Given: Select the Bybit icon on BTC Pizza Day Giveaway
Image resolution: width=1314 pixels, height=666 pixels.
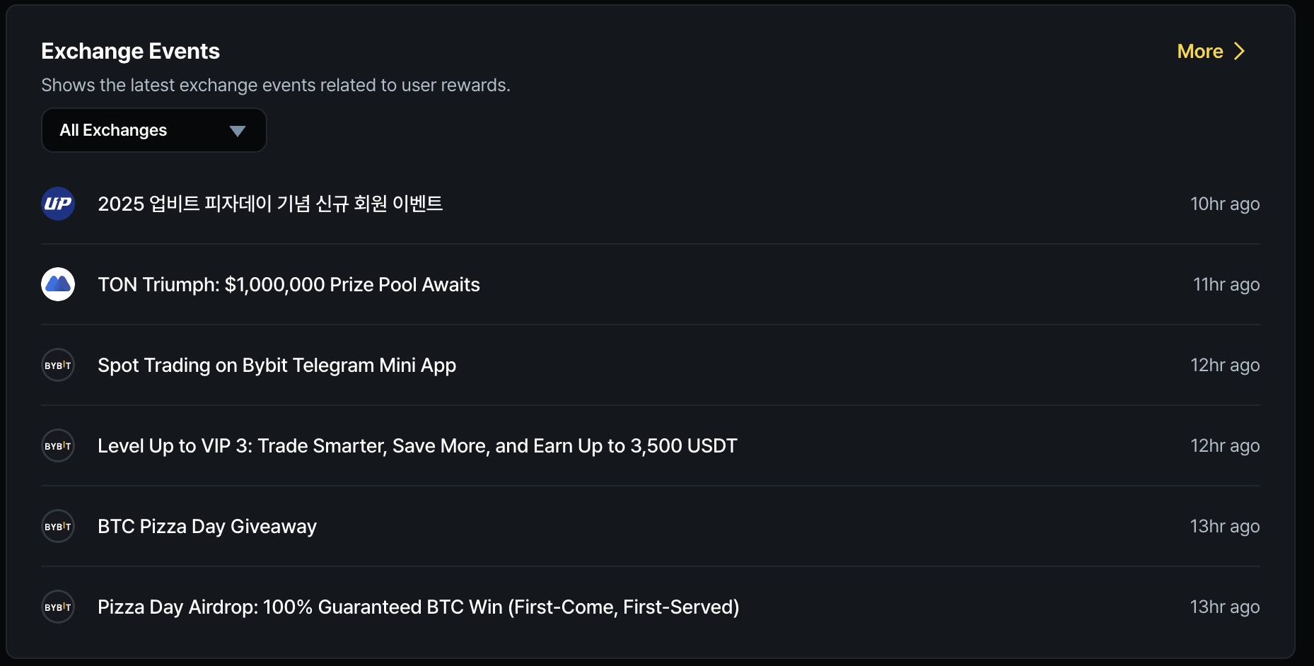Looking at the screenshot, I should 57,526.
